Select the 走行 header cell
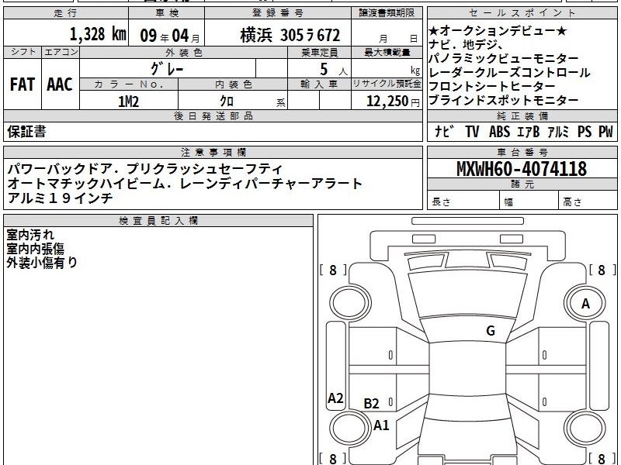Viewport: 621px width, 465px height. pos(66,13)
